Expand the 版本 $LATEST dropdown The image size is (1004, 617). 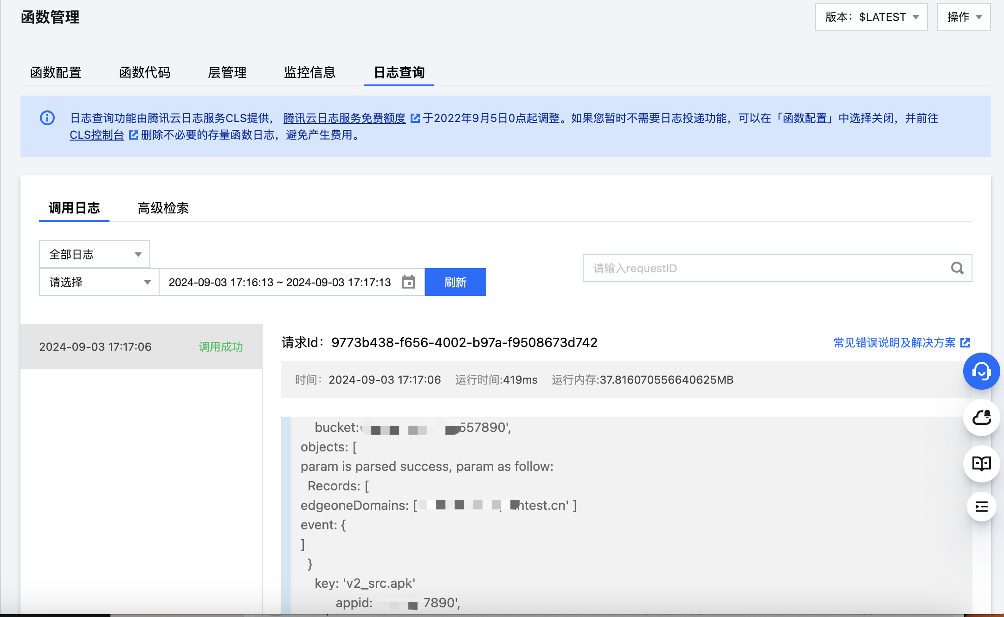point(871,17)
